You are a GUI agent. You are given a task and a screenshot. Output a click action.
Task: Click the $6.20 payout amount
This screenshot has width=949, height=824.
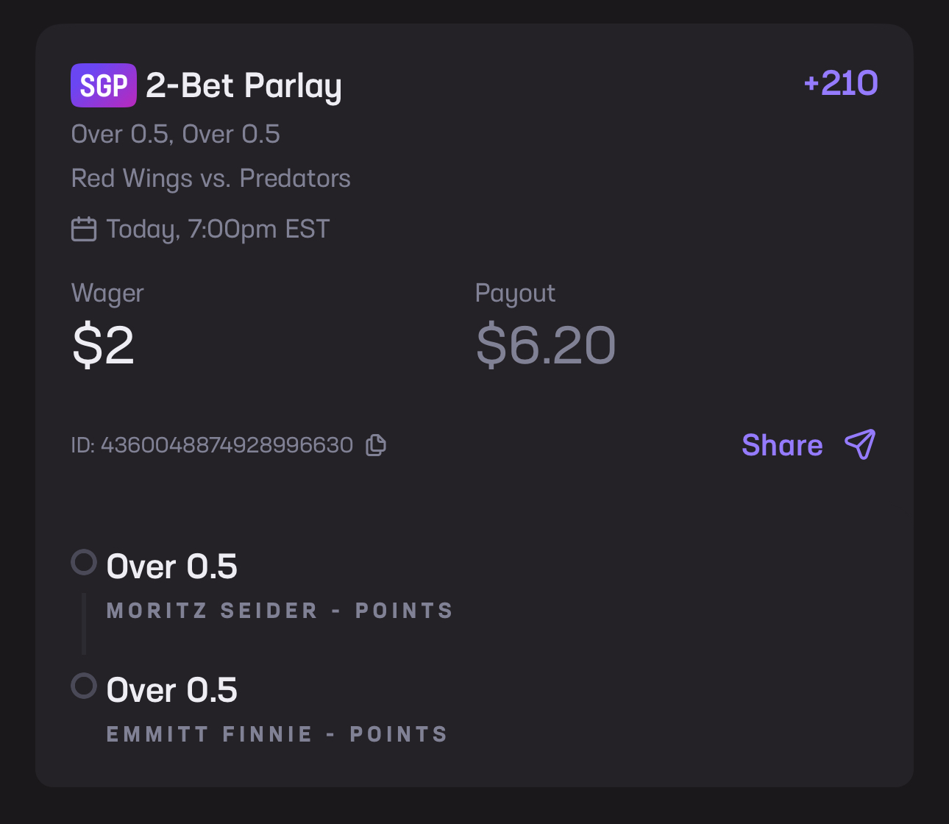point(545,345)
